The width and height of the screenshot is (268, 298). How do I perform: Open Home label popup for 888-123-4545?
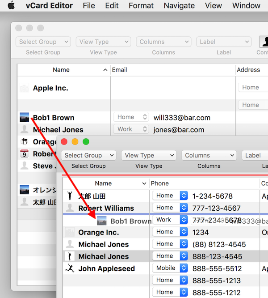(x=170, y=256)
